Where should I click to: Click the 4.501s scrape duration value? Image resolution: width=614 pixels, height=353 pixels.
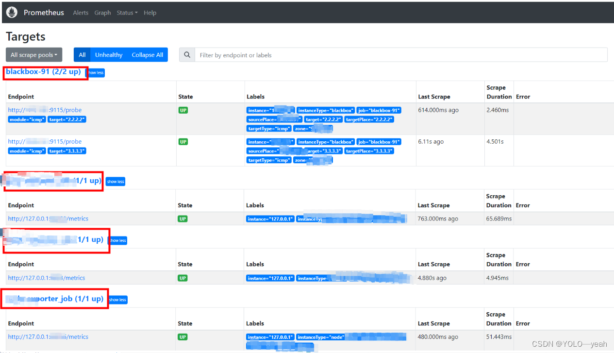tap(495, 142)
